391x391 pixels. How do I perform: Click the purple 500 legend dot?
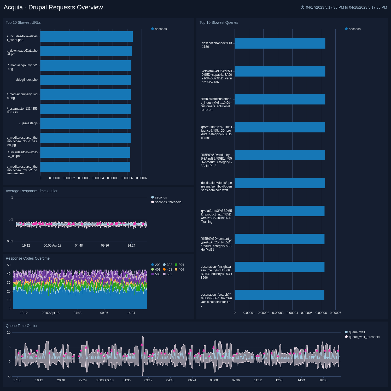pyautogui.click(x=153, y=274)
